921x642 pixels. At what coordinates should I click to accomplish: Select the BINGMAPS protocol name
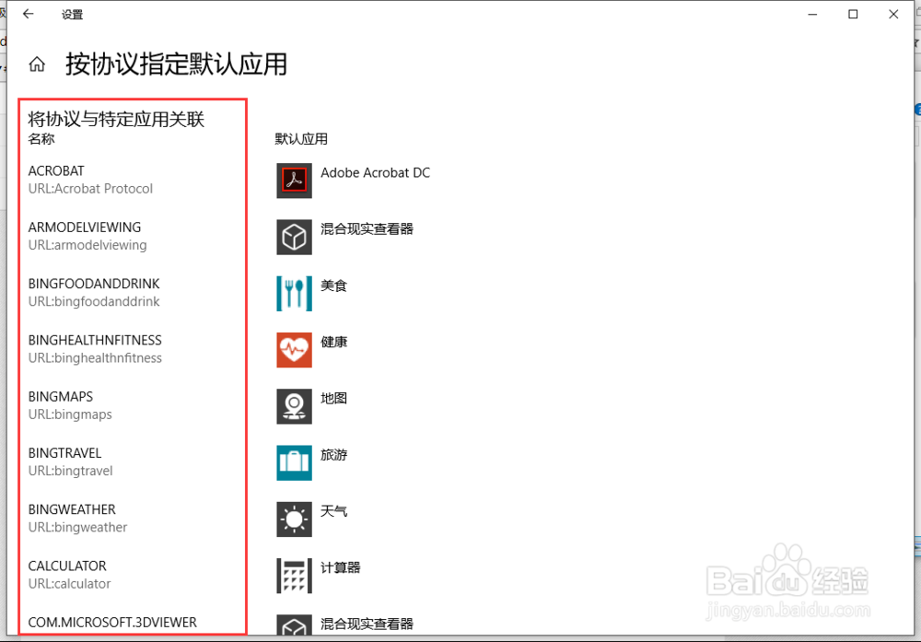pyautogui.click(x=61, y=396)
